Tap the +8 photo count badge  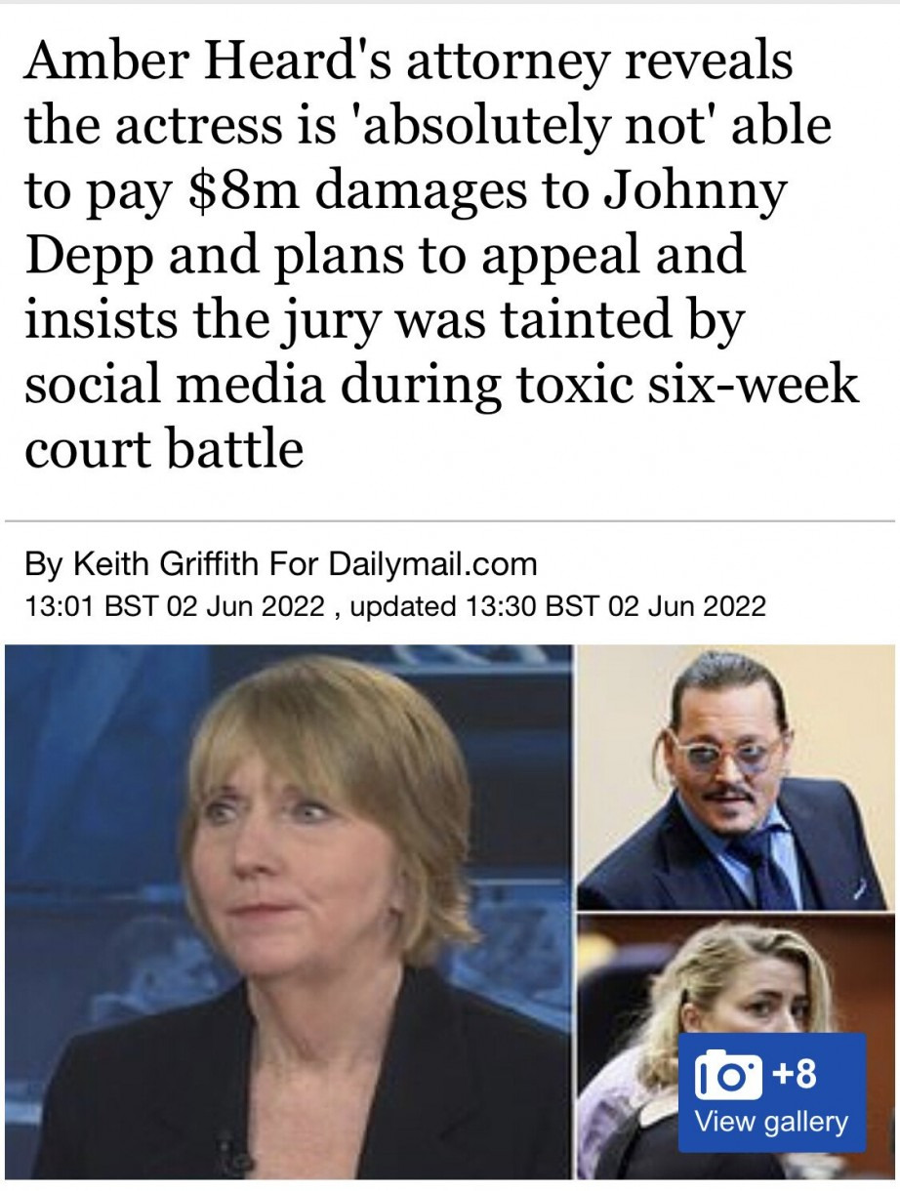point(795,1074)
